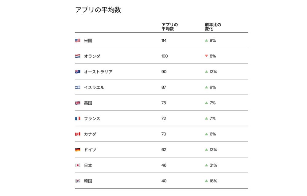This screenshot has height=196, width=307.
Task: Click the South Korea flag icon
Action: pyautogui.click(x=78, y=181)
